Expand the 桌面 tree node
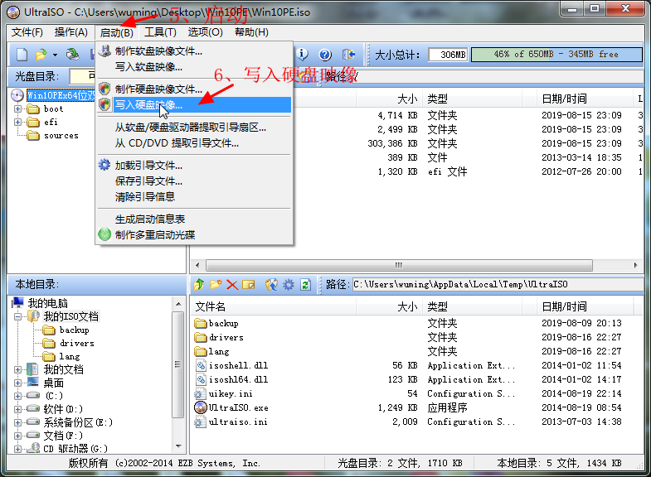Screen dimensions: 651x477 pyautogui.click(x=18, y=383)
